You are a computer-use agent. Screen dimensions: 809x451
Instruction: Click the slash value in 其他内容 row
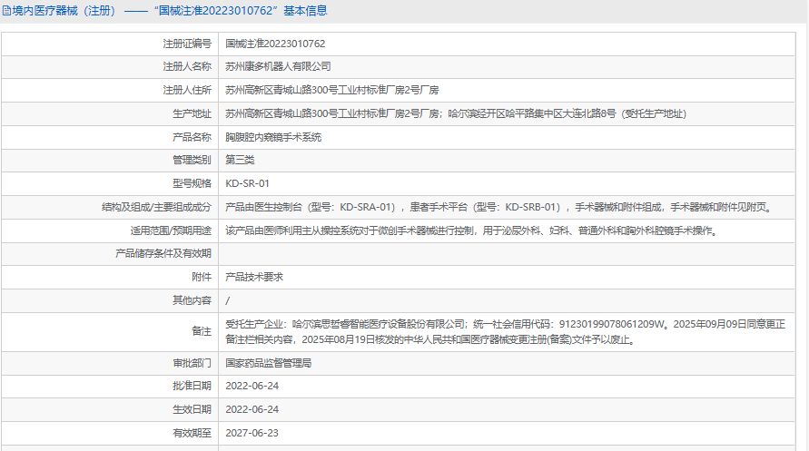(228, 300)
